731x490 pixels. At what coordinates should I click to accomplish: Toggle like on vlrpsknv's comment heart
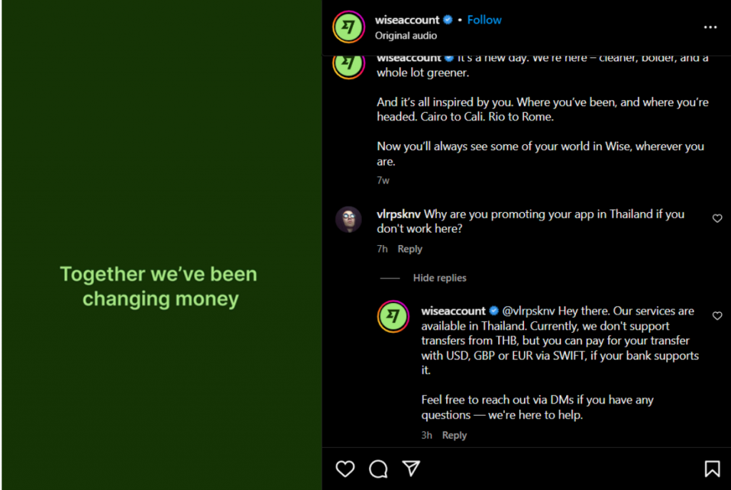point(717,219)
